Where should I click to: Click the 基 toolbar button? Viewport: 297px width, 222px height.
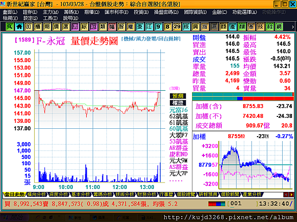[251, 27]
